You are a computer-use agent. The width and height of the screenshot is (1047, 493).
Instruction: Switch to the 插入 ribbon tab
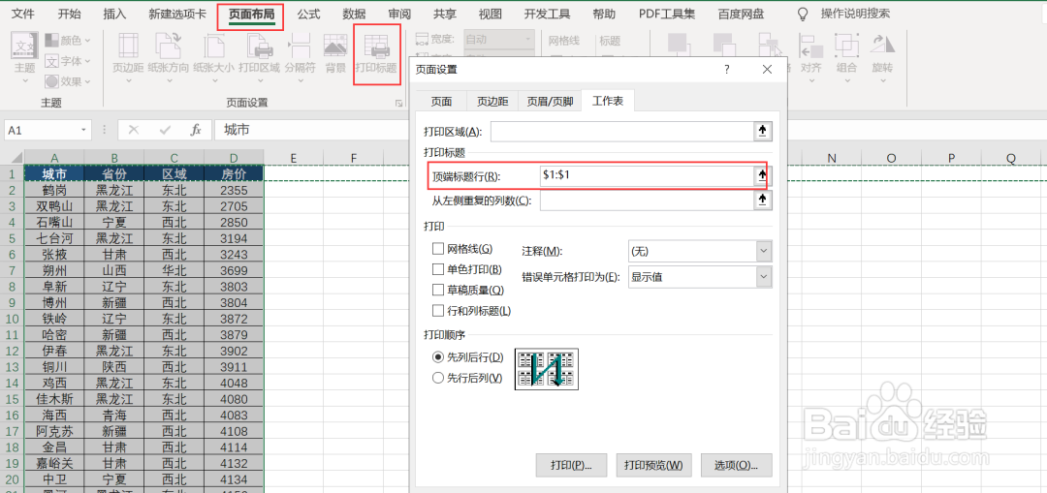tap(114, 14)
